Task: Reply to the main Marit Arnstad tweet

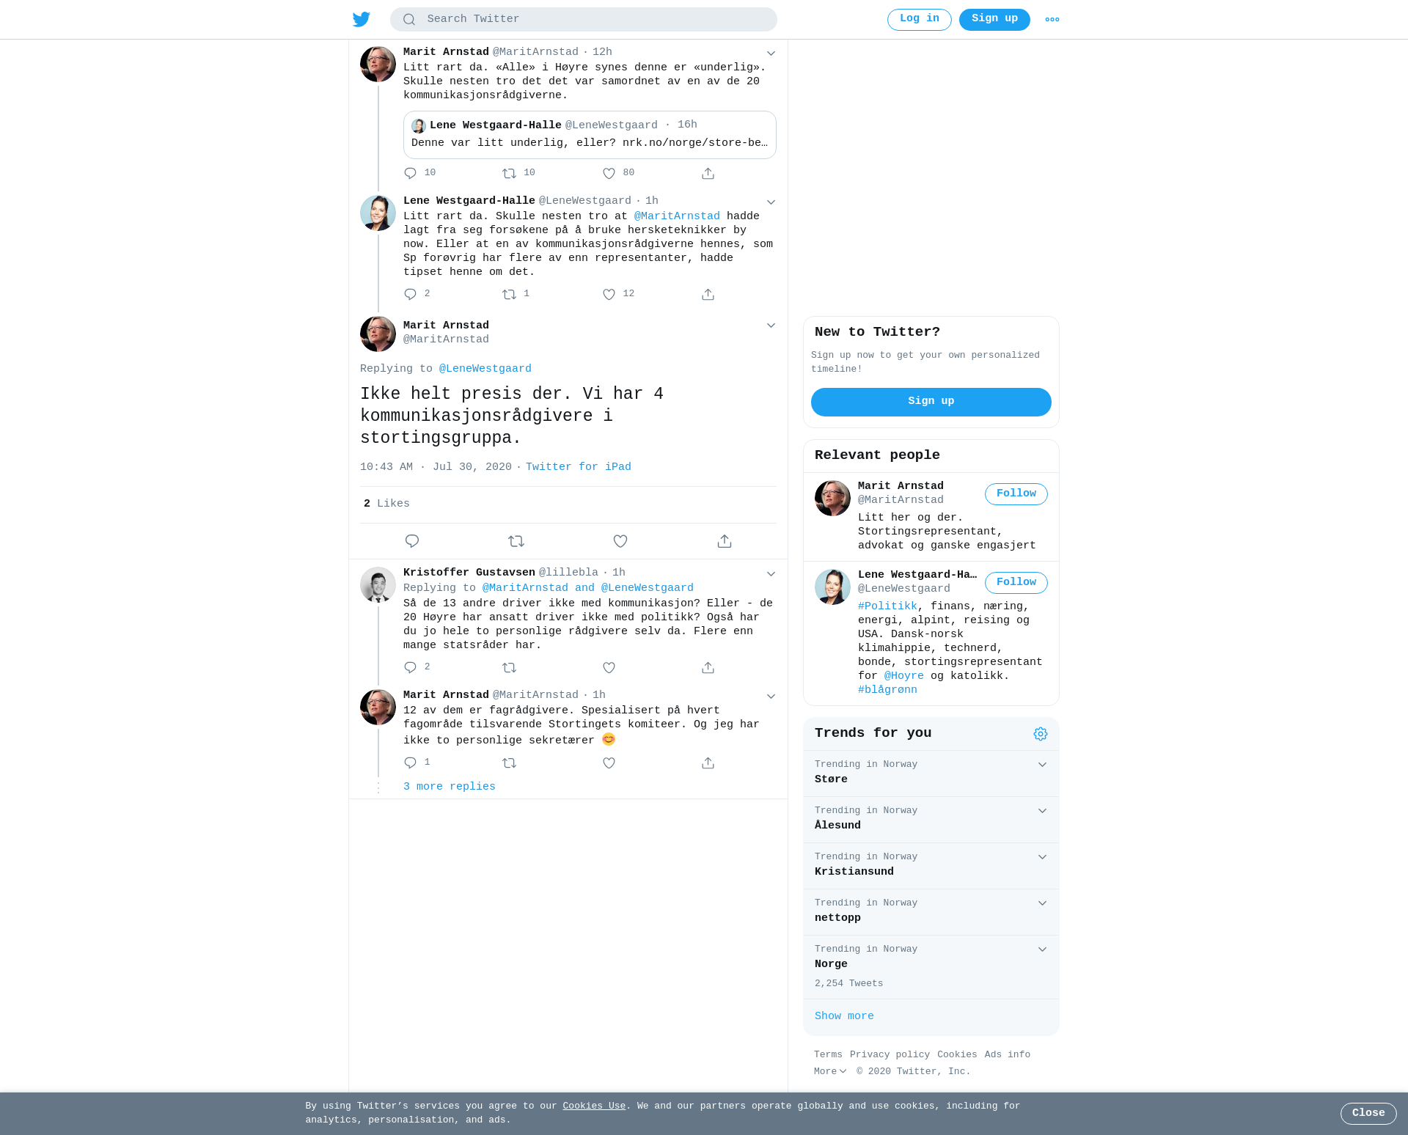Action: point(412,541)
